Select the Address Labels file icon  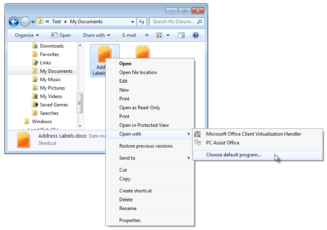(104, 54)
